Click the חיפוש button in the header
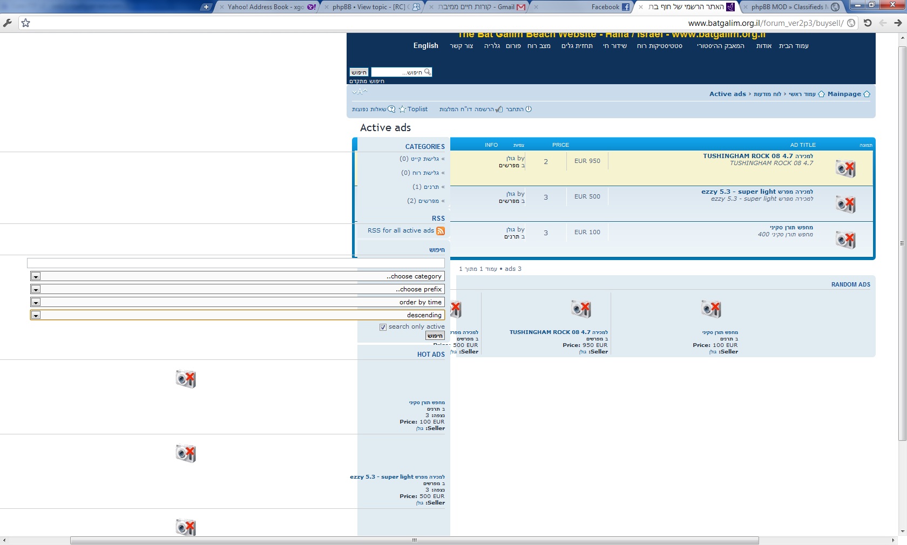Viewport: 907px width, 545px height. point(359,72)
